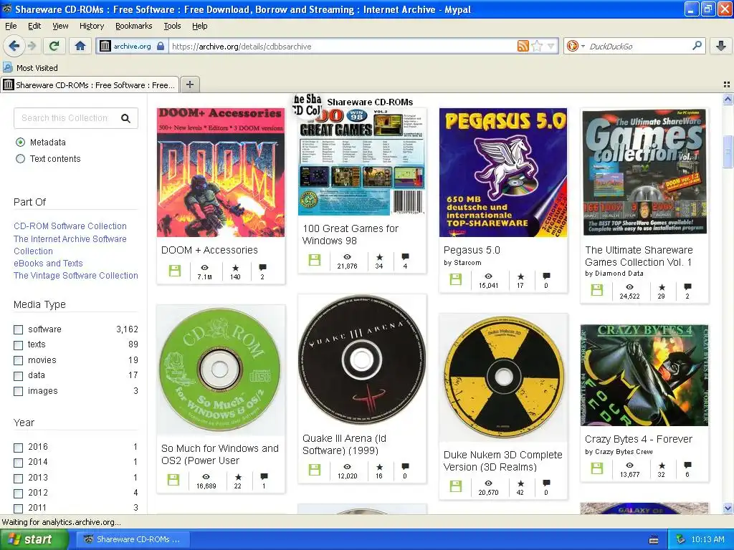
Task: Open The Internet Archive Software Collection link
Action: [x=70, y=245]
